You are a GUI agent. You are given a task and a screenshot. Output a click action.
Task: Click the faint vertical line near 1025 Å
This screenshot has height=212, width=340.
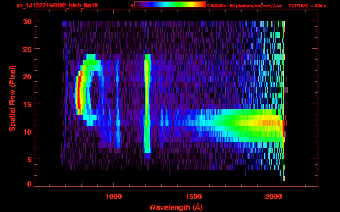(x=118, y=104)
